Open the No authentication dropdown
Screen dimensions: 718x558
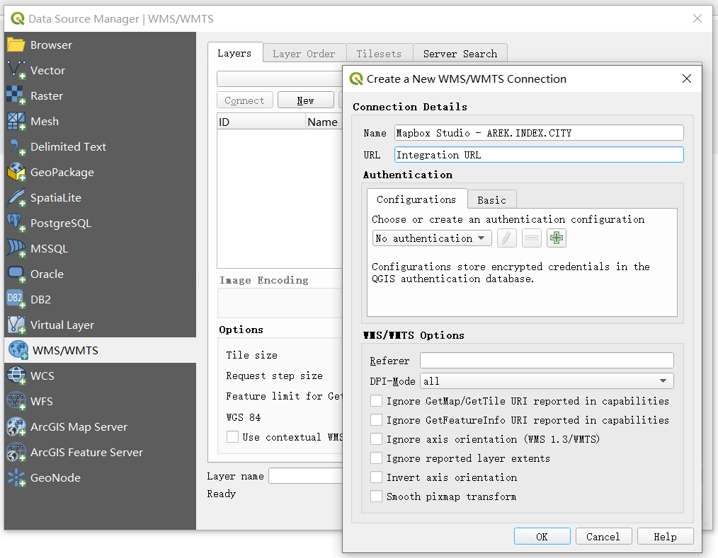[432, 238]
